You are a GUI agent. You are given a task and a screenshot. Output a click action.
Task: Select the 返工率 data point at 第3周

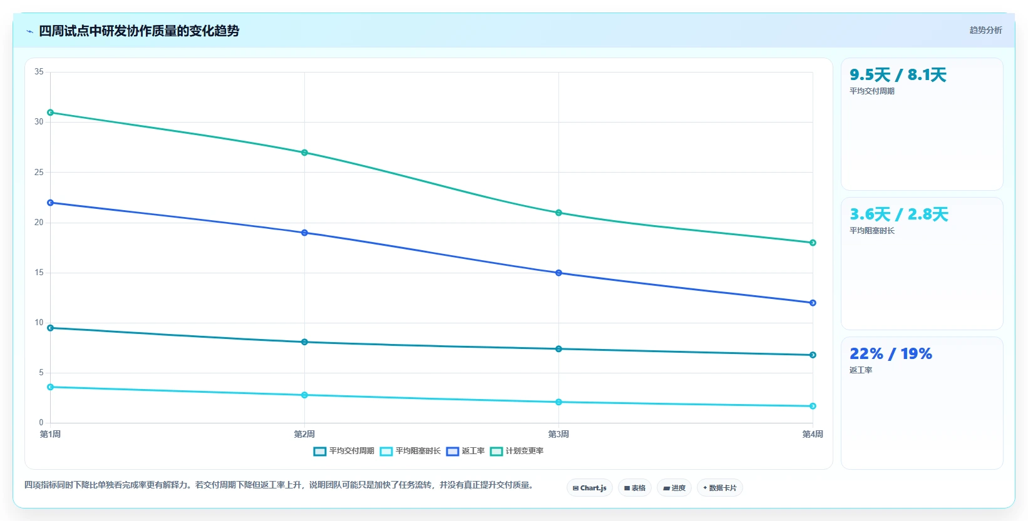559,273
